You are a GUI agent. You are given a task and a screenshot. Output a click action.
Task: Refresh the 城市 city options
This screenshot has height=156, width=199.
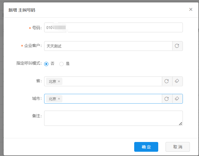pos(167,99)
